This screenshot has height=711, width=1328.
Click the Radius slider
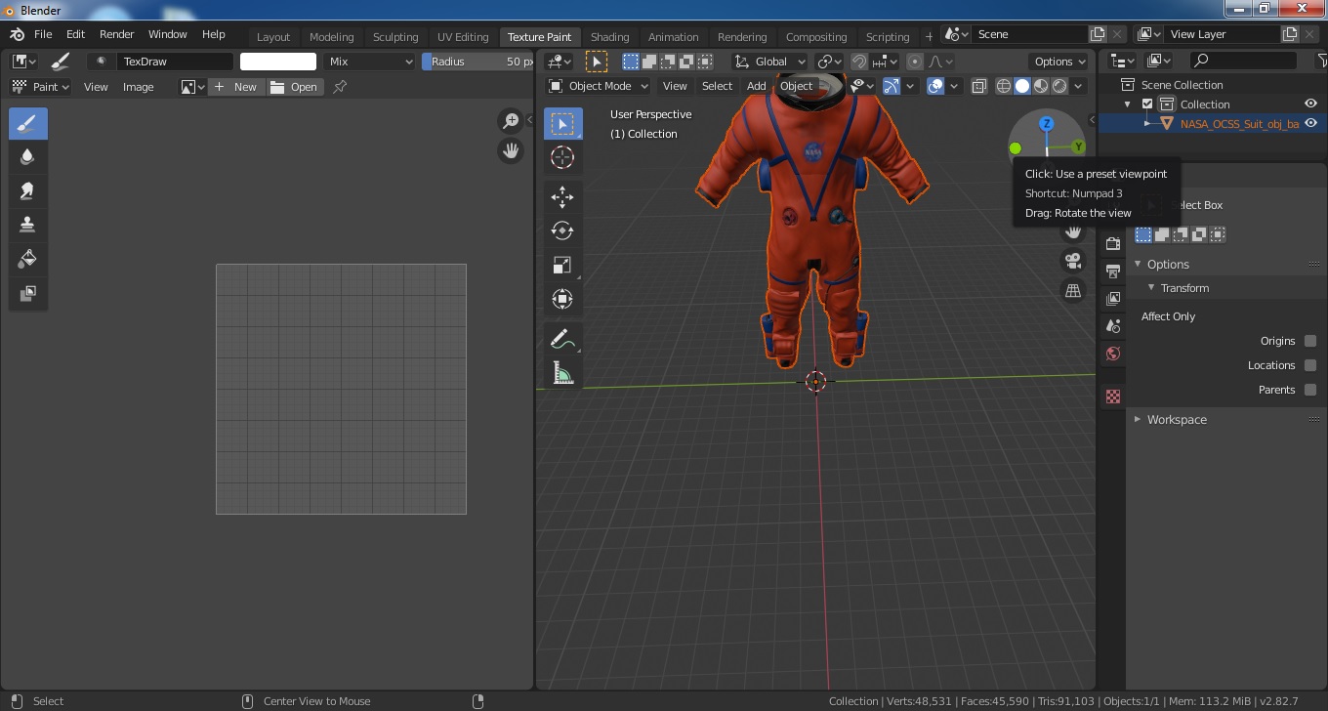point(477,62)
